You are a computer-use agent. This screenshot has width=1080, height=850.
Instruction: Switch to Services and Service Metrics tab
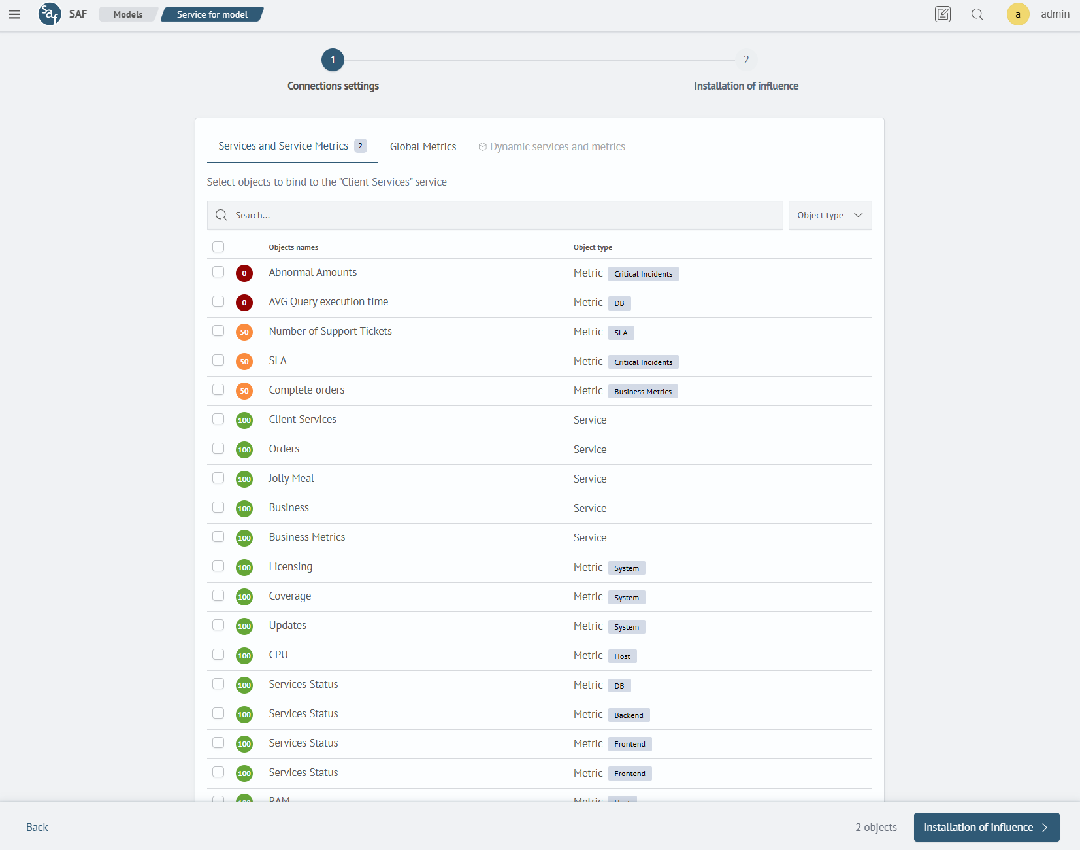292,146
